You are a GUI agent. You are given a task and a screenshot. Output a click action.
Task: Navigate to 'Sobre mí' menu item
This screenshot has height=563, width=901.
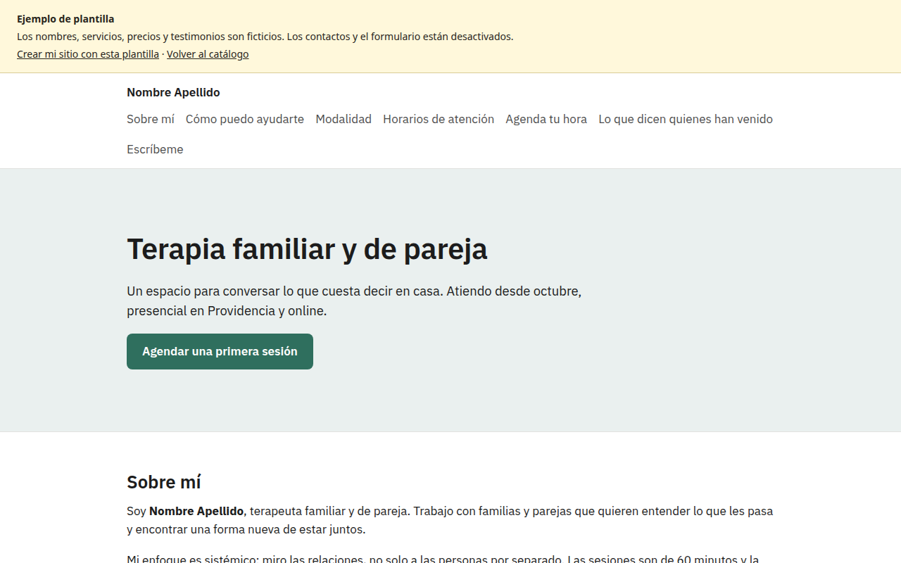click(x=151, y=119)
